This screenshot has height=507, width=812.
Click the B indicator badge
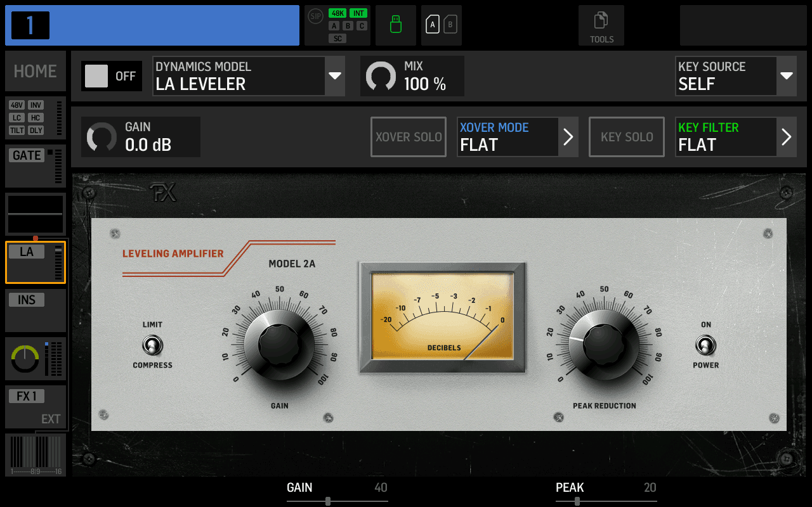pyautogui.click(x=348, y=26)
